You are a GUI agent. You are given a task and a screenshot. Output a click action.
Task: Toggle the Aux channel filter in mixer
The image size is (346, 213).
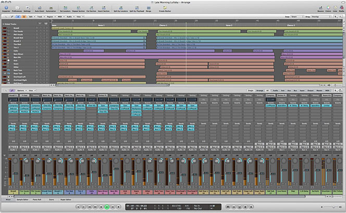click(290, 90)
